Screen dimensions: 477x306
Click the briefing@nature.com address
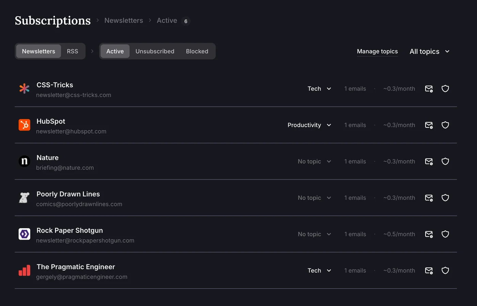65,168
